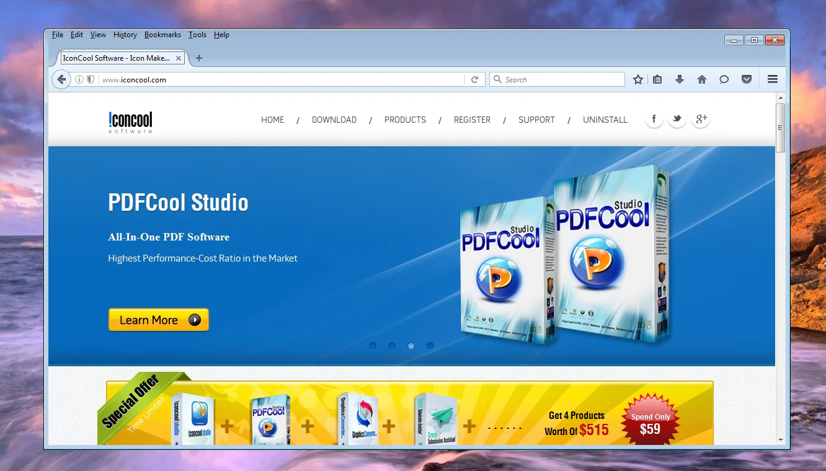The height and width of the screenshot is (471, 826).
Task: Click the Iconcool software logo
Action: (x=130, y=122)
